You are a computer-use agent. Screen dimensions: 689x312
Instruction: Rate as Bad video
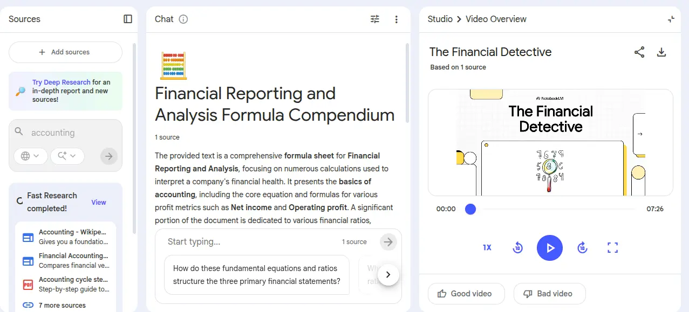point(549,294)
